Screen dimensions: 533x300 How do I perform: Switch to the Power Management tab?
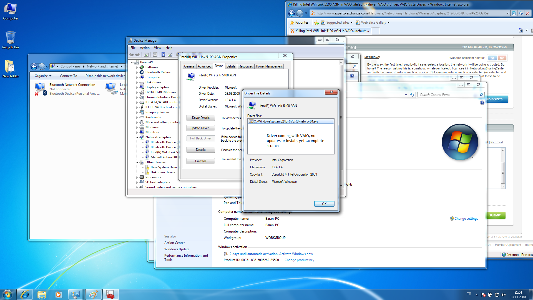pyautogui.click(x=269, y=66)
